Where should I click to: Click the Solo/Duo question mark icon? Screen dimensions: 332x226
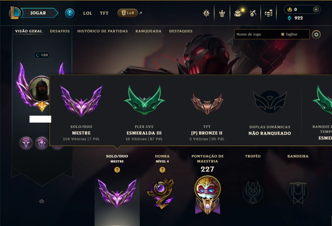(x=117, y=170)
